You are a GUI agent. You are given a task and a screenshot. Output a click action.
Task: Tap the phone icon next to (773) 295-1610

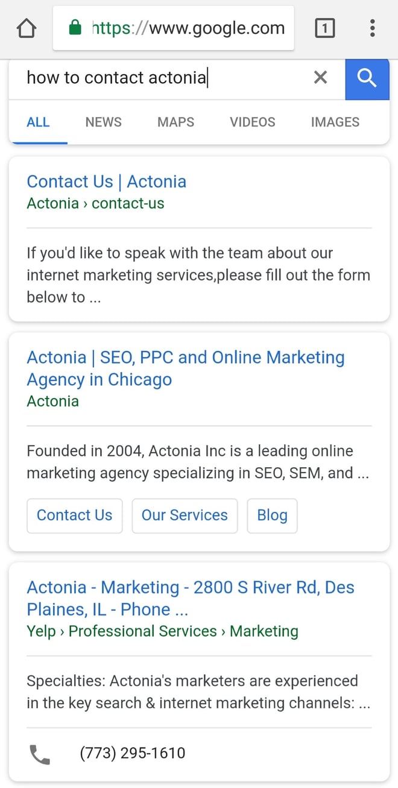pyautogui.click(x=39, y=753)
